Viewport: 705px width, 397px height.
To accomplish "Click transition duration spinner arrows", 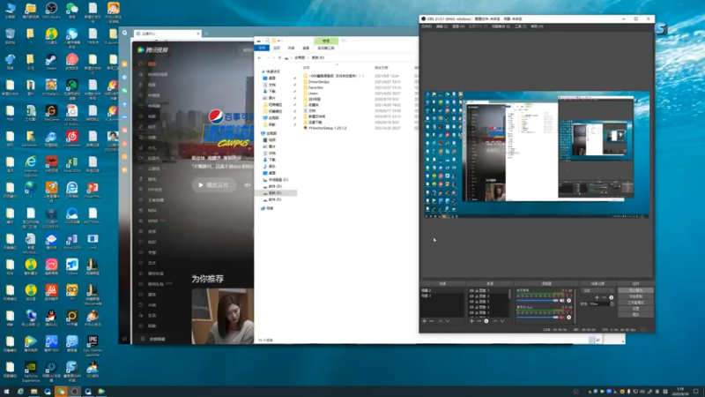I will click(612, 303).
